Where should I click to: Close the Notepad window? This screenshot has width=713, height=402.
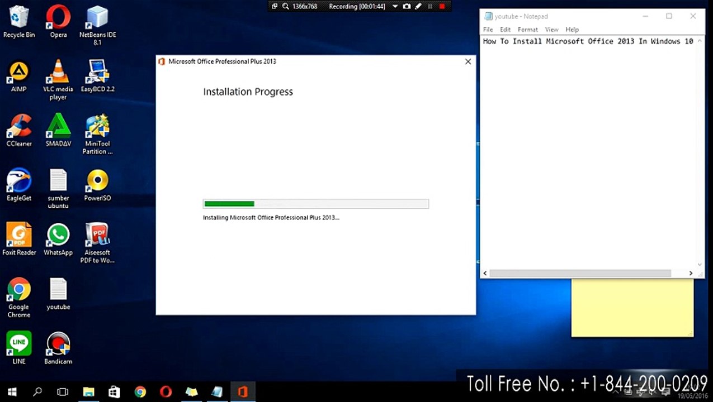click(x=693, y=16)
